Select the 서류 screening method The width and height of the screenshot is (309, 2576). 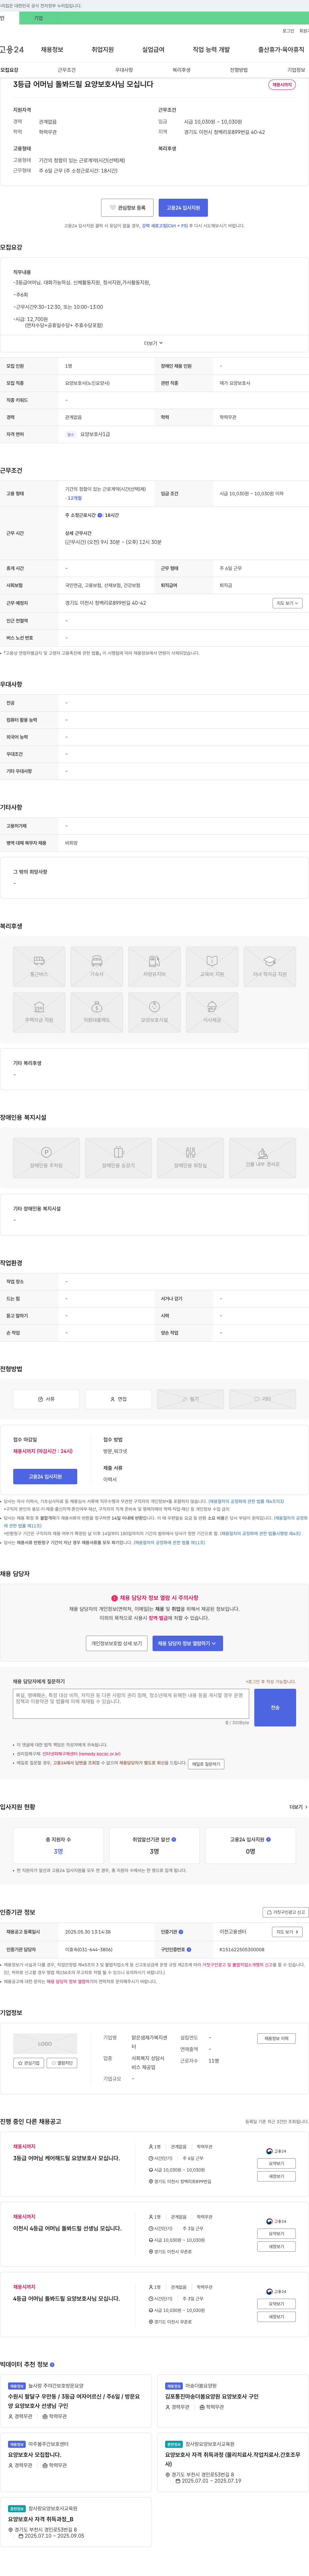pos(46,1399)
